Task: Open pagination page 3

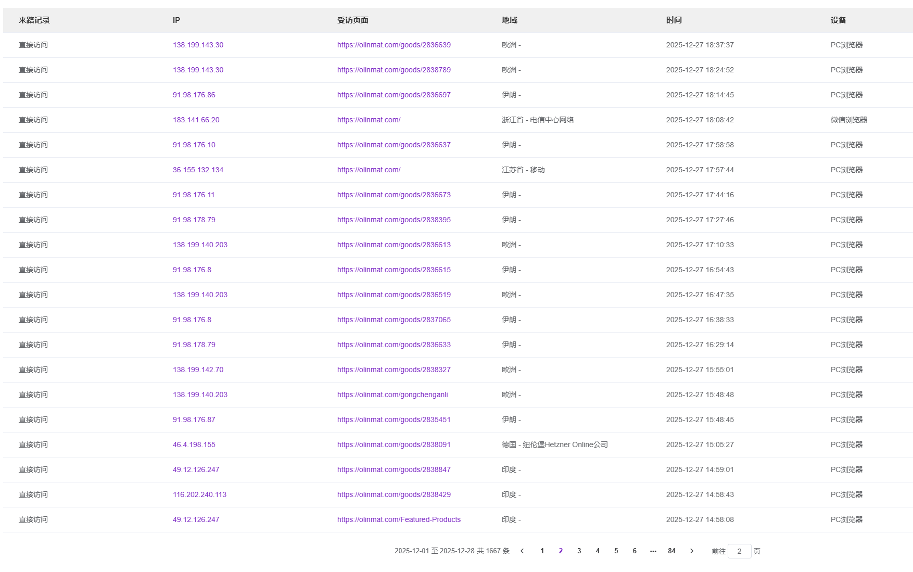Action: pos(579,551)
